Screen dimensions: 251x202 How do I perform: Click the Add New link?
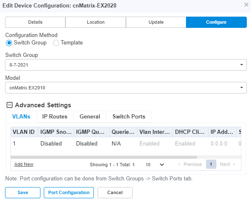point(24,164)
